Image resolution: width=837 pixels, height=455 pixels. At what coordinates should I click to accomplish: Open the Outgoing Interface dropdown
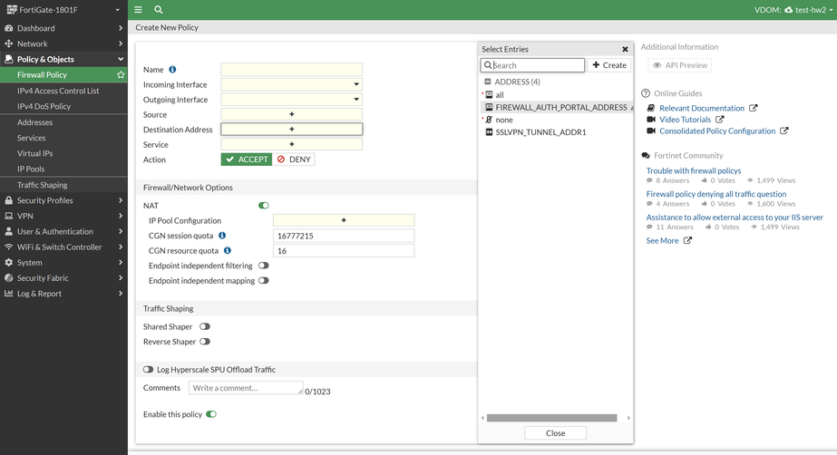point(291,99)
